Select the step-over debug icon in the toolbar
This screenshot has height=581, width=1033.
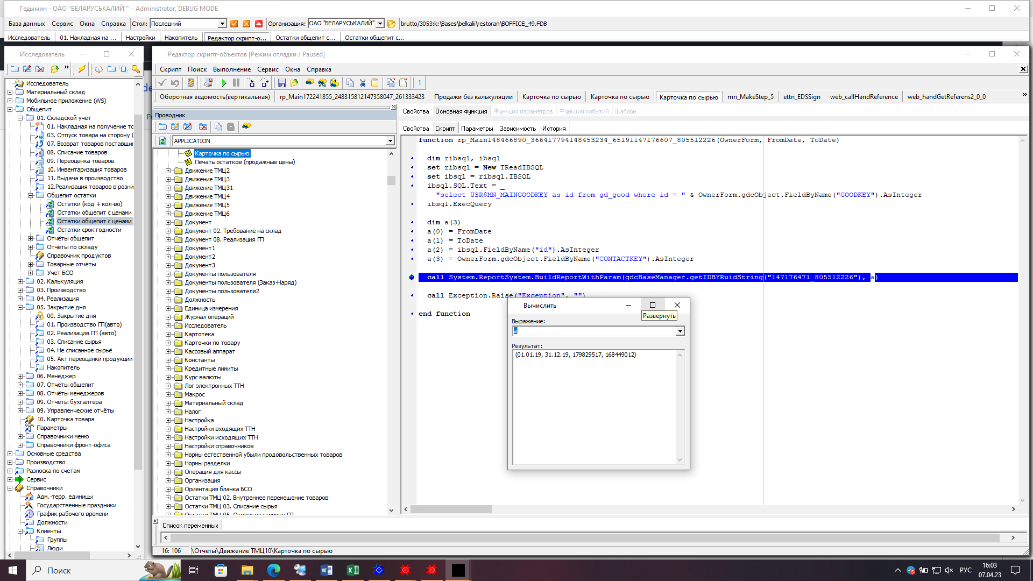pos(263,83)
